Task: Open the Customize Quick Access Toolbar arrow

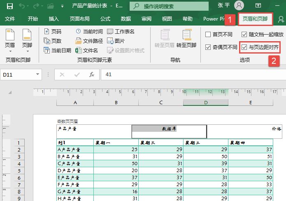Action: (x=63, y=6)
